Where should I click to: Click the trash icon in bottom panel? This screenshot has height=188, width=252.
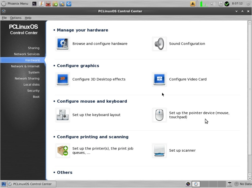230,184
